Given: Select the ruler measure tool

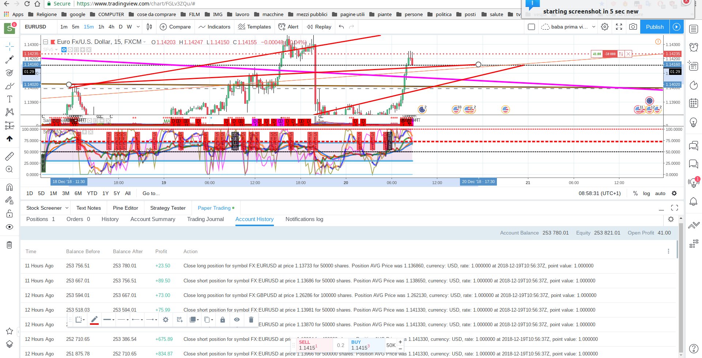Looking at the screenshot, I should (10, 156).
